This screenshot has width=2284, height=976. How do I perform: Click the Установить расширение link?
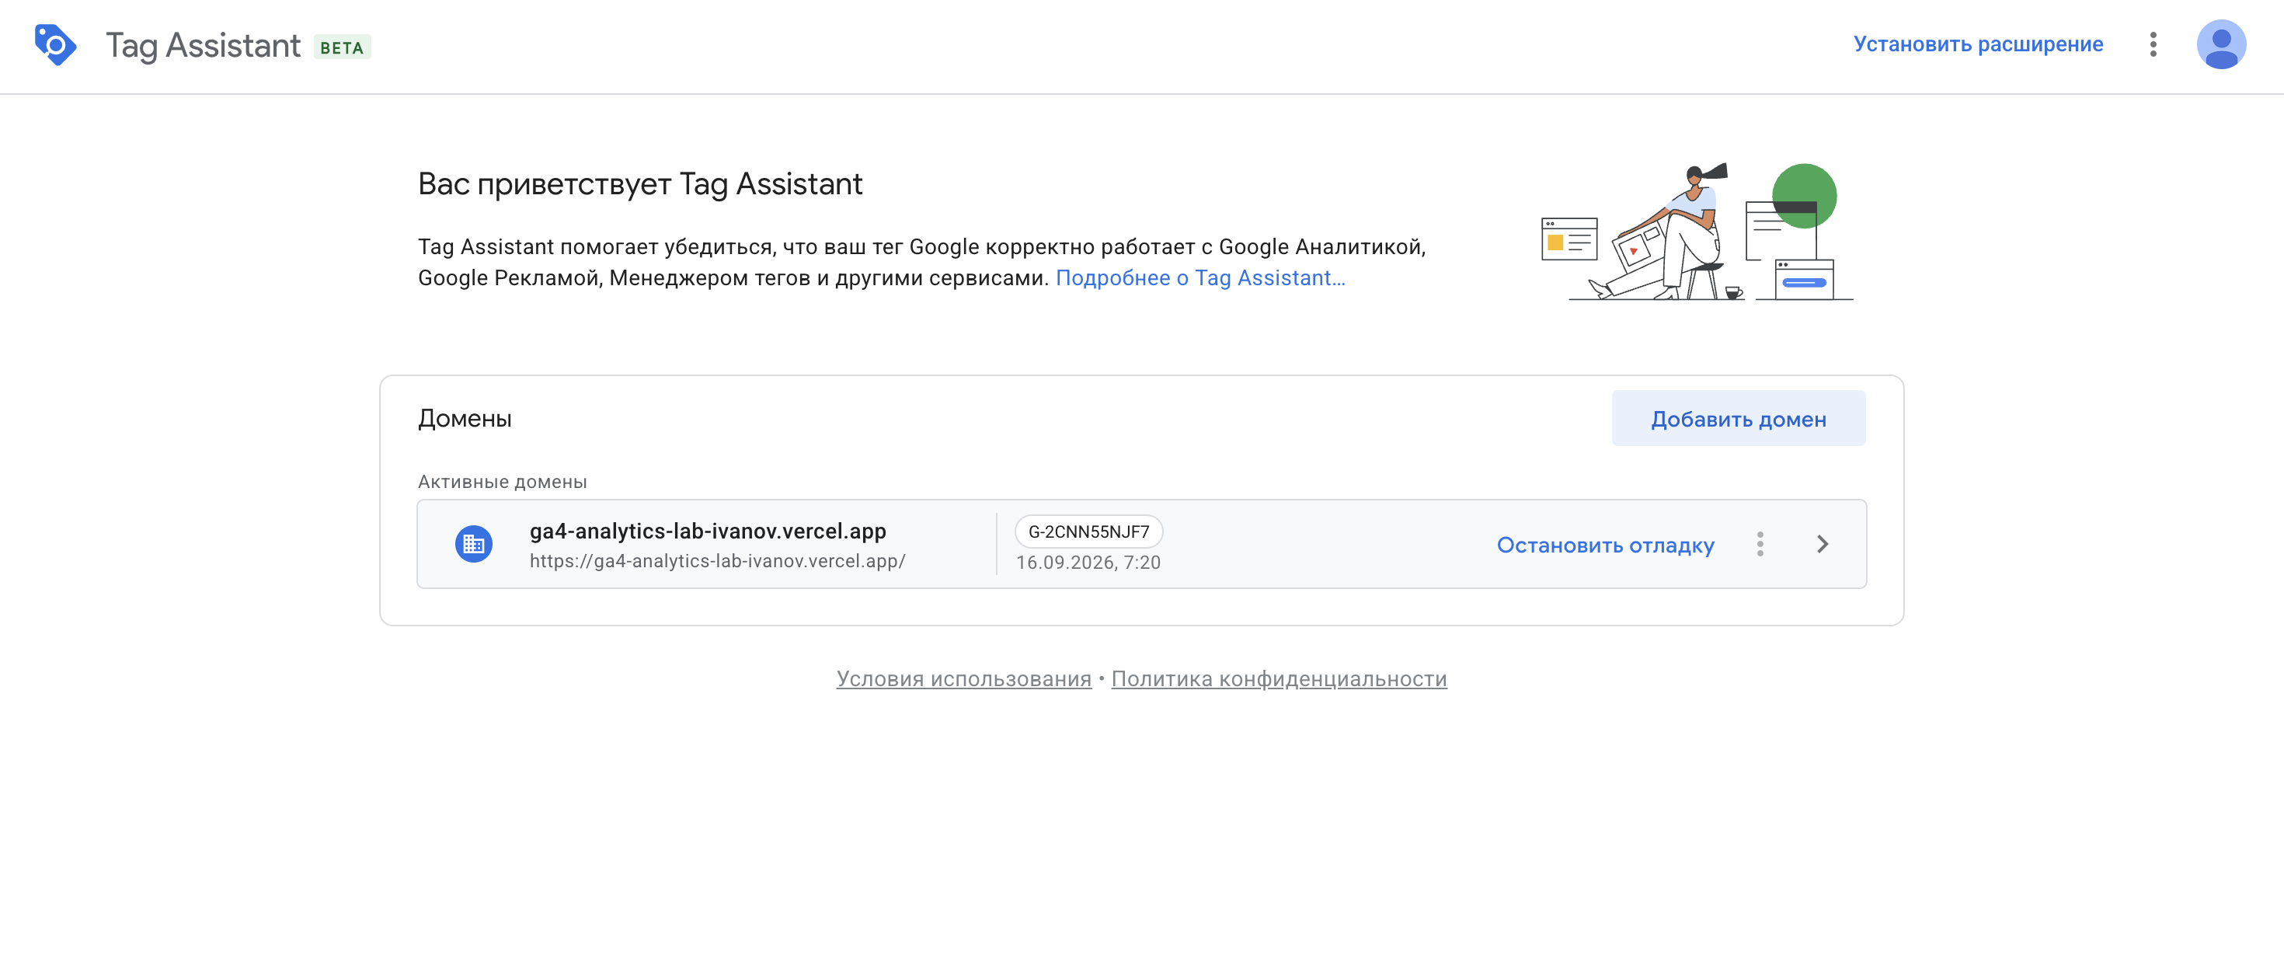[x=1978, y=44]
